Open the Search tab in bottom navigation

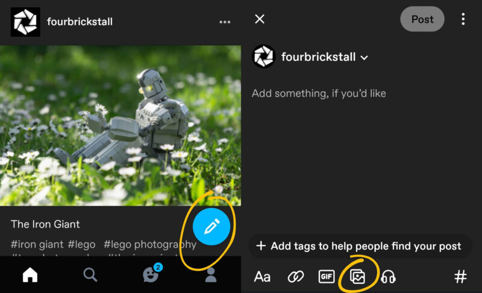(x=90, y=274)
